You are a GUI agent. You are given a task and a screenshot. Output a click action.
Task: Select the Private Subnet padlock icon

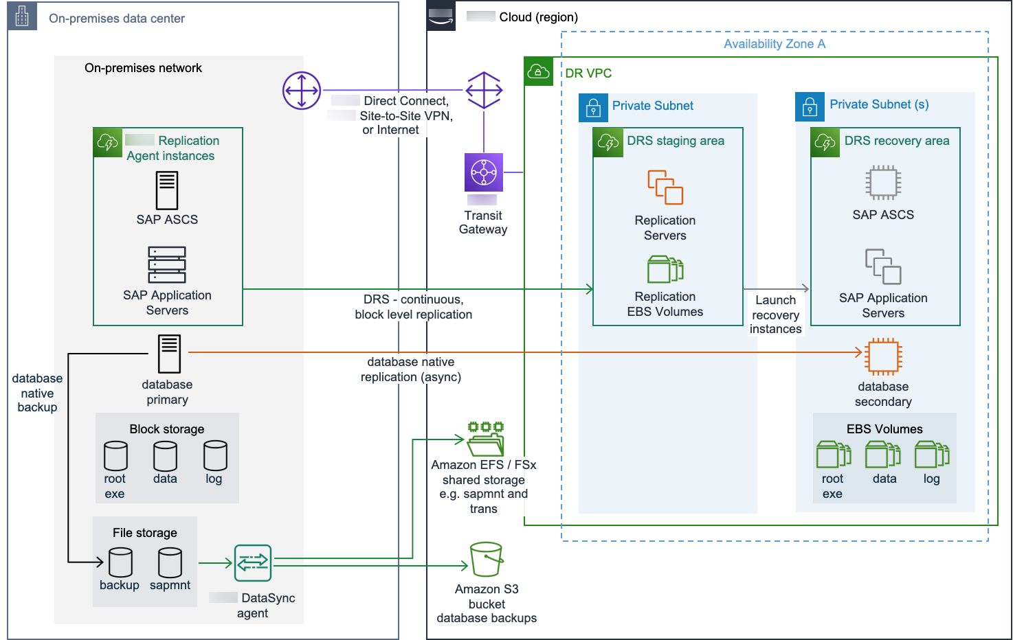point(593,108)
